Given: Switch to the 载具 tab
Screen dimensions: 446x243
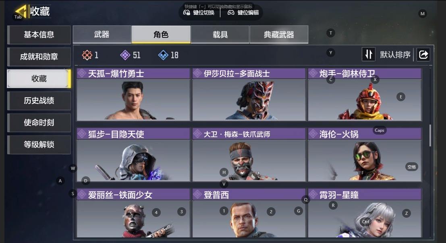Looking at the screenshot, I should pos(220,34).
